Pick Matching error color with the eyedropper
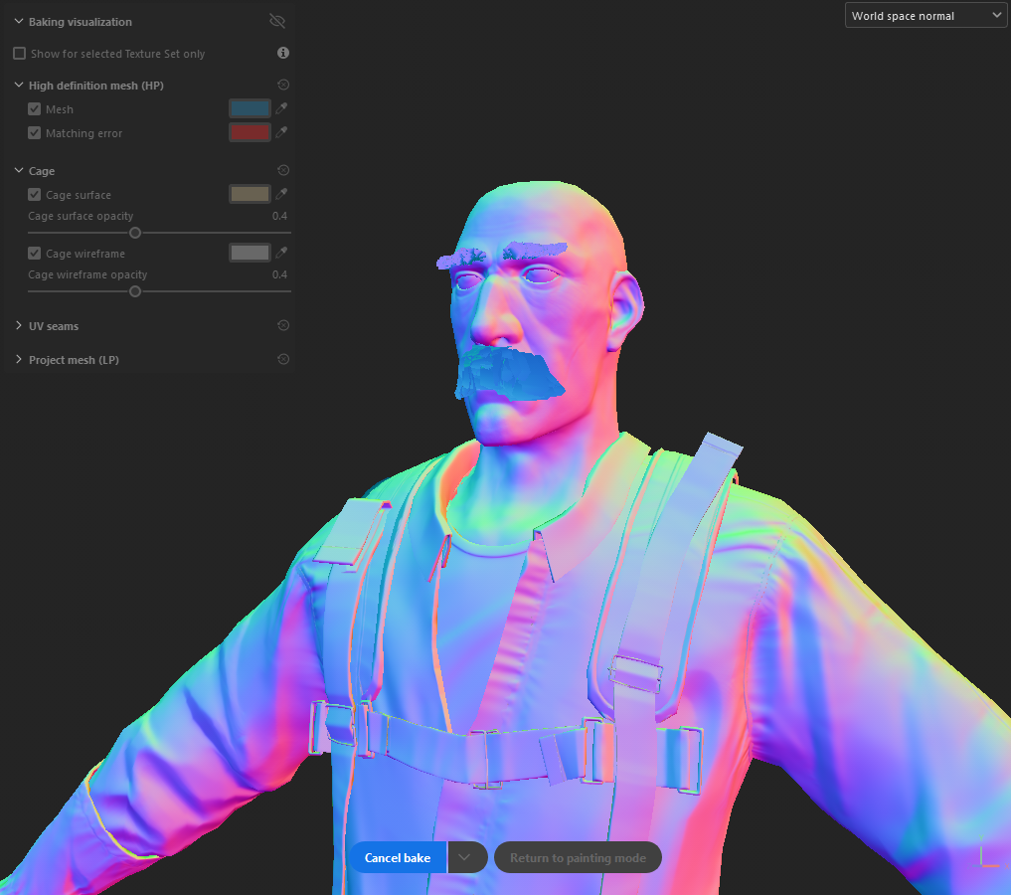This screenshot has height=895, width=1011. [281, 132]
